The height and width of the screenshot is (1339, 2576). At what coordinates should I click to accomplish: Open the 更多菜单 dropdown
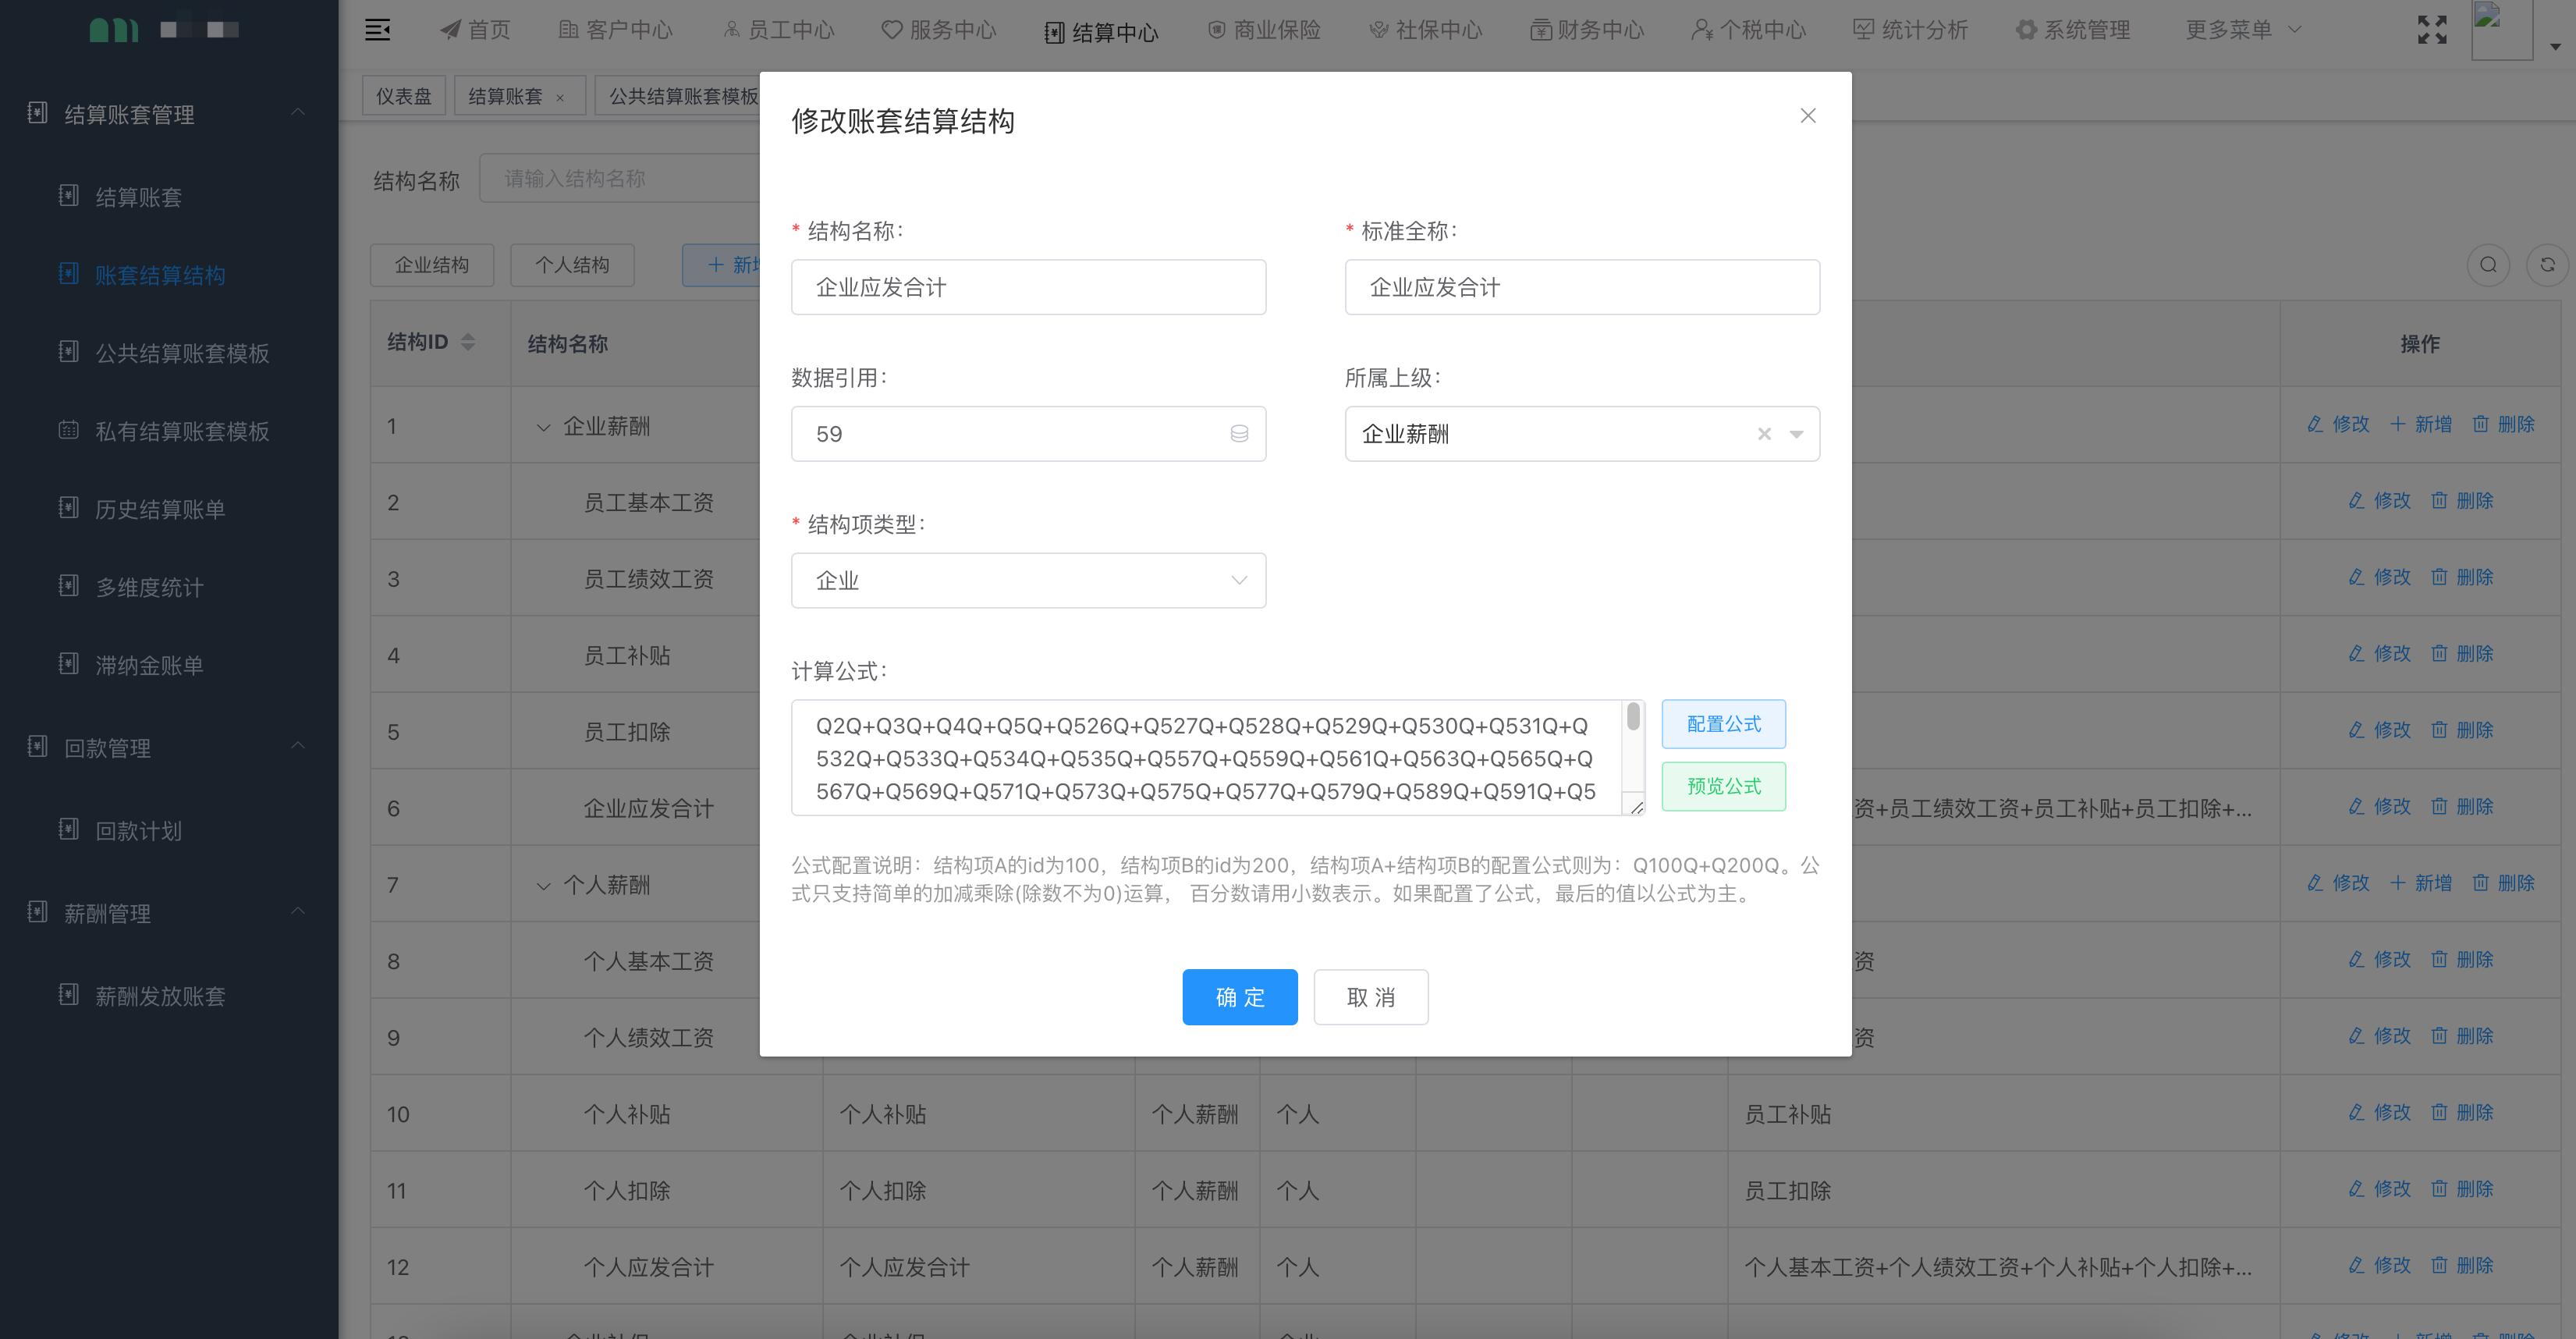(2240, 29)
